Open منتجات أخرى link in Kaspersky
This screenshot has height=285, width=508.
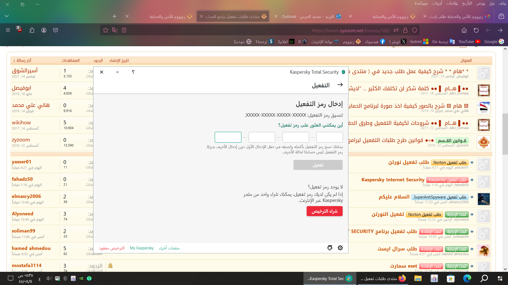pyautogui.click(x=169, y=248)
